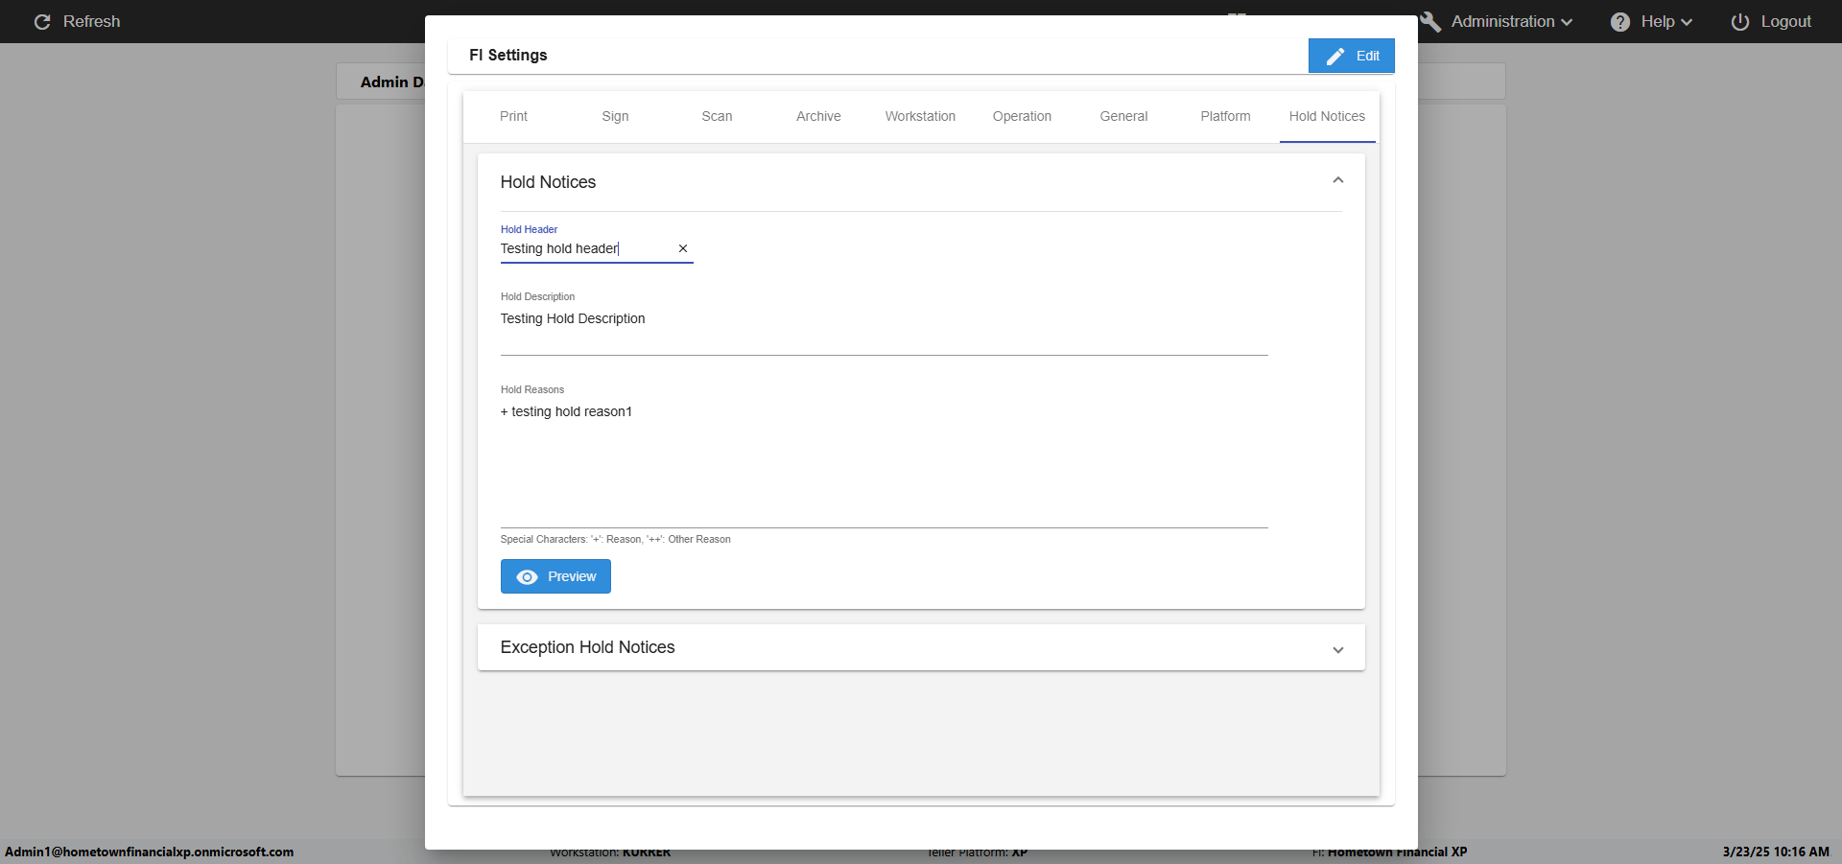
Task: Click the Refresh icon in top bar
Action: tap(42, 22)
